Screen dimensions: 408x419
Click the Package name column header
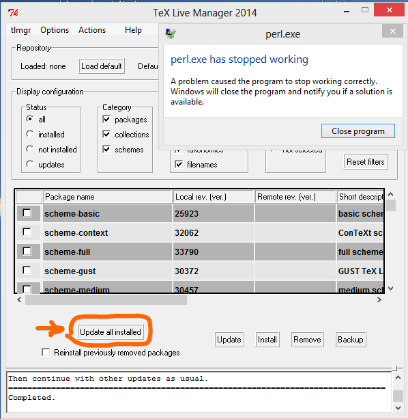click(x=107, y=197)
